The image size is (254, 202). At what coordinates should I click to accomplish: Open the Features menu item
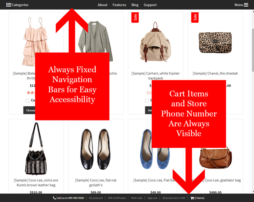pyautogui.click(x=119, y=5)
